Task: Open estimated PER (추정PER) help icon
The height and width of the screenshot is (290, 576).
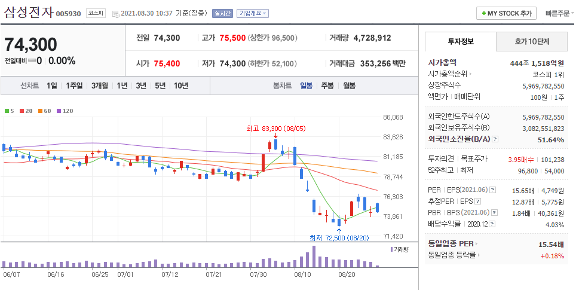Action: pos(477,202)
